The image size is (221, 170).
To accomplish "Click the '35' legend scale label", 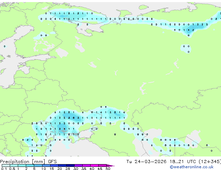I will 84,169.
